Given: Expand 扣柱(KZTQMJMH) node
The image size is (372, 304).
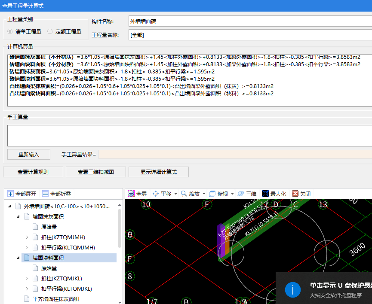Looking at the screenshot, I should (x=27, y=237).
